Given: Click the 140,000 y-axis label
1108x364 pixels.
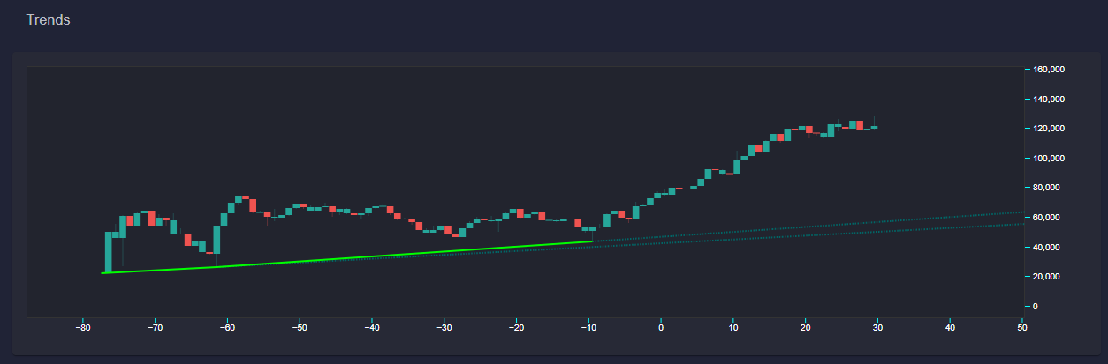Looking at the screenshot, I should [1048, 99].
